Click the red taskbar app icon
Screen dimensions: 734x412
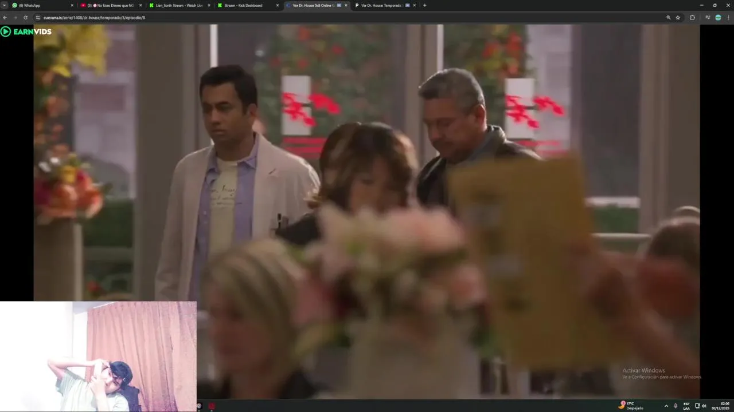click(212, 406)
